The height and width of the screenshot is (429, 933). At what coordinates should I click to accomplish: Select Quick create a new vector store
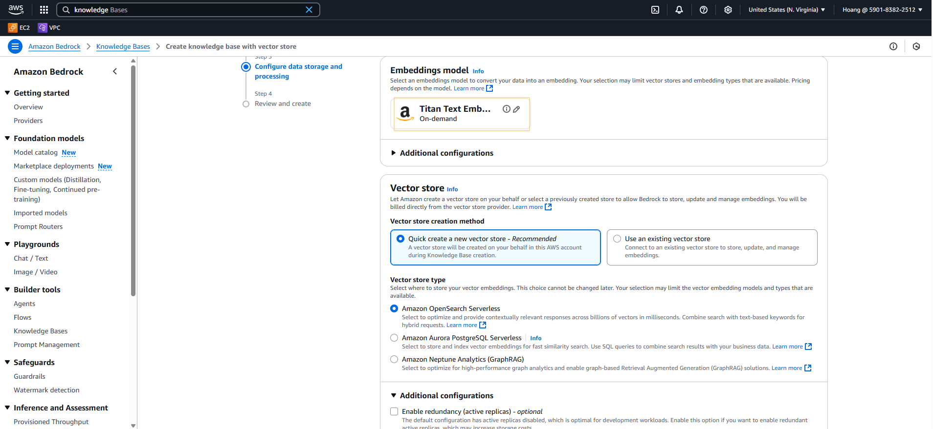click(x=495, y=247)
